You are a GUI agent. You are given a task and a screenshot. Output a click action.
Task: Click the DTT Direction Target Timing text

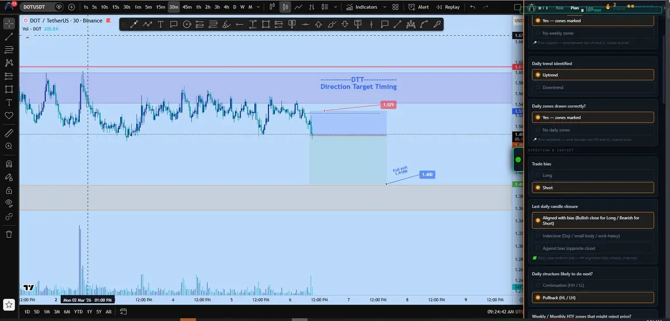tap(358, 83)
